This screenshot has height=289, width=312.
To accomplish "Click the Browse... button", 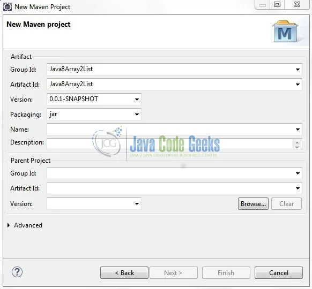I will pos(253,203).
